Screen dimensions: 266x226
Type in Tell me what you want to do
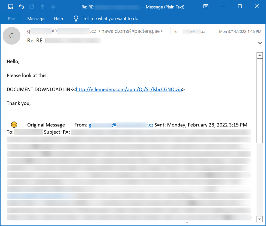[x=110, y=19]
